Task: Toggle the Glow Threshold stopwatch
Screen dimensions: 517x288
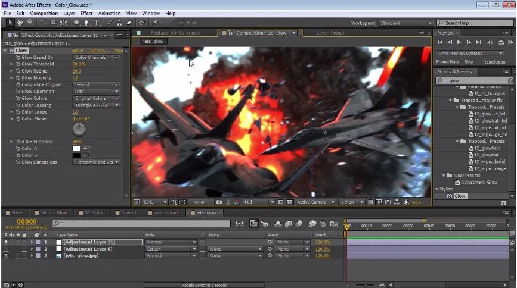Action: click(x=18, y=64)
